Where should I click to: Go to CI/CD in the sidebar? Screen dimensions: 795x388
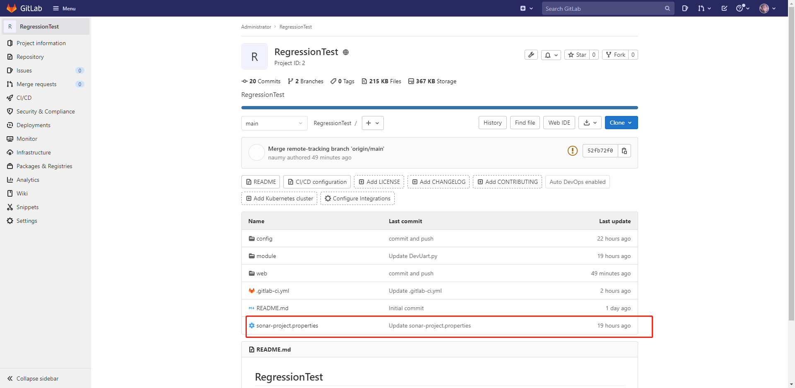(x=24, y=98)
